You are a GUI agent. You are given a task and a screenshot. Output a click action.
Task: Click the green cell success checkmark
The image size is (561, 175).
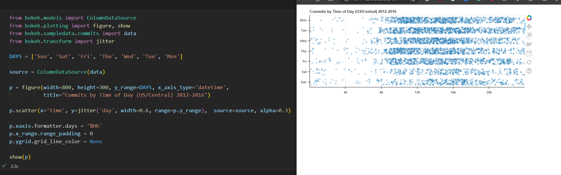coord(4,166)
